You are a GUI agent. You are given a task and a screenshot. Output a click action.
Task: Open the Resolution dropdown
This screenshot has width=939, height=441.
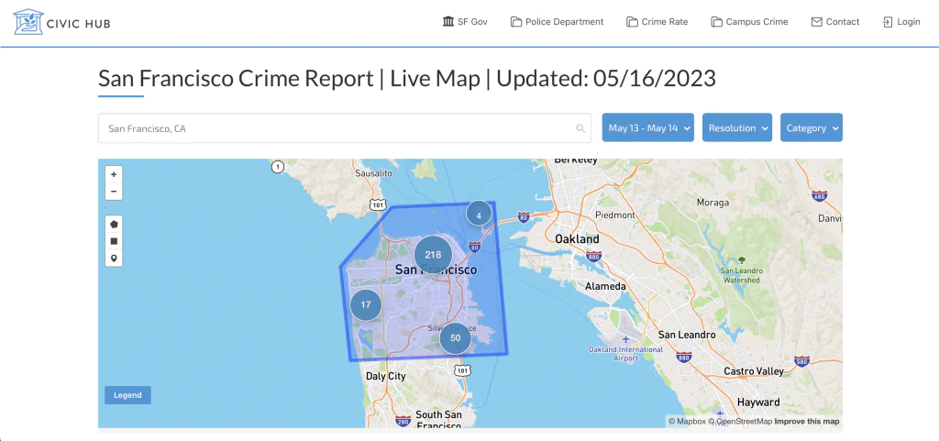tap(737, 127)
